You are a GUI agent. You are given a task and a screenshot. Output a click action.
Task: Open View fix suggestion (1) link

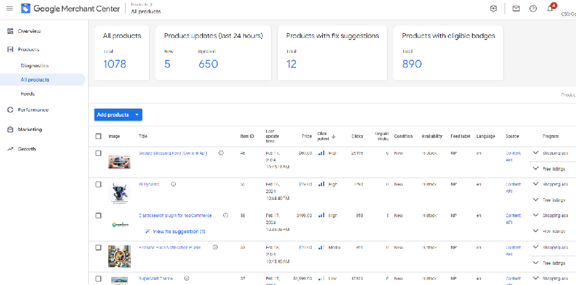[x=179, y=232]
